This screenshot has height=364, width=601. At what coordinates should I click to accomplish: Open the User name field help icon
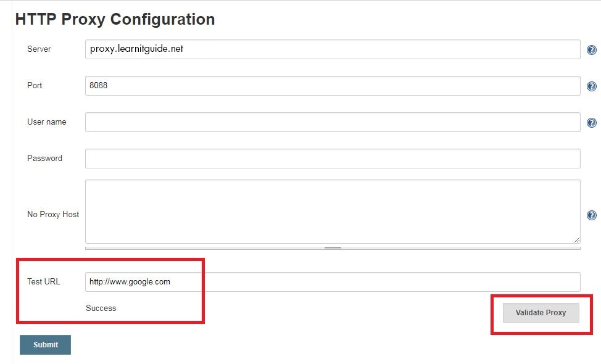(592, 122)
